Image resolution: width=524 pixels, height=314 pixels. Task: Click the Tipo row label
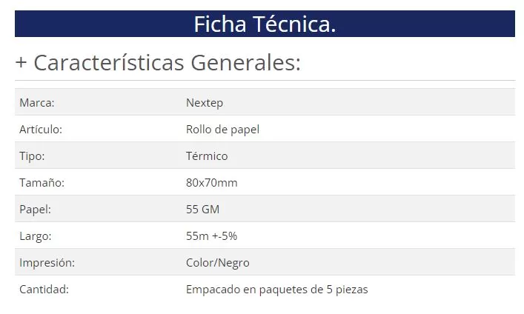(32, 156)
